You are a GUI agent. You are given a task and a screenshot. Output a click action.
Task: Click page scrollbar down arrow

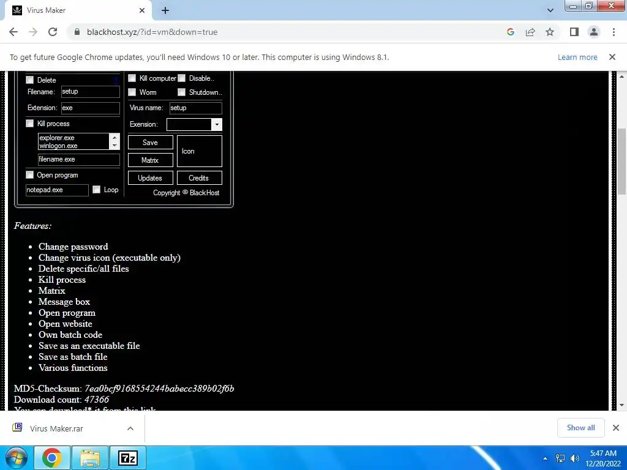(x=621, y=405)
